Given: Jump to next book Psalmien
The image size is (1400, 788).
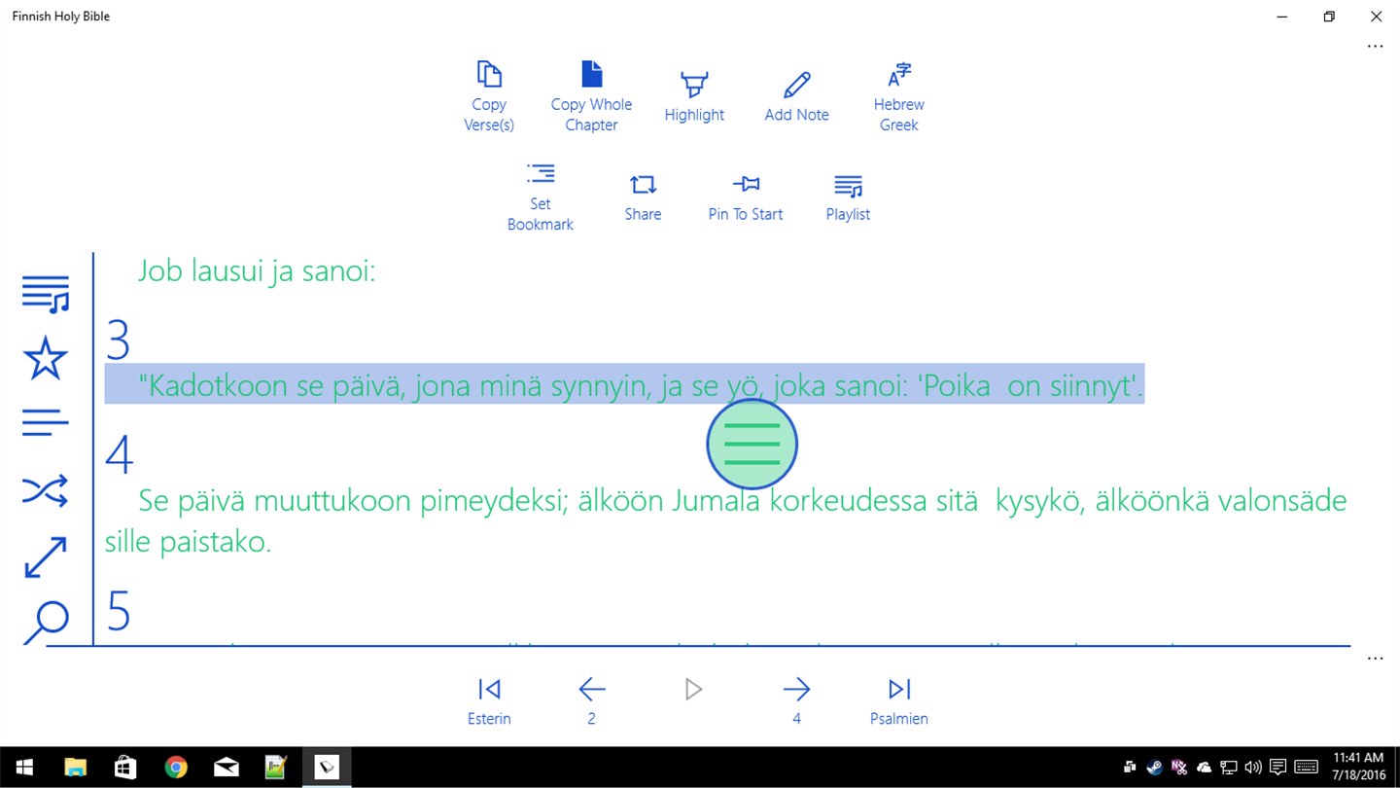Looking at the screenshot, I should [x=899, y=701].
